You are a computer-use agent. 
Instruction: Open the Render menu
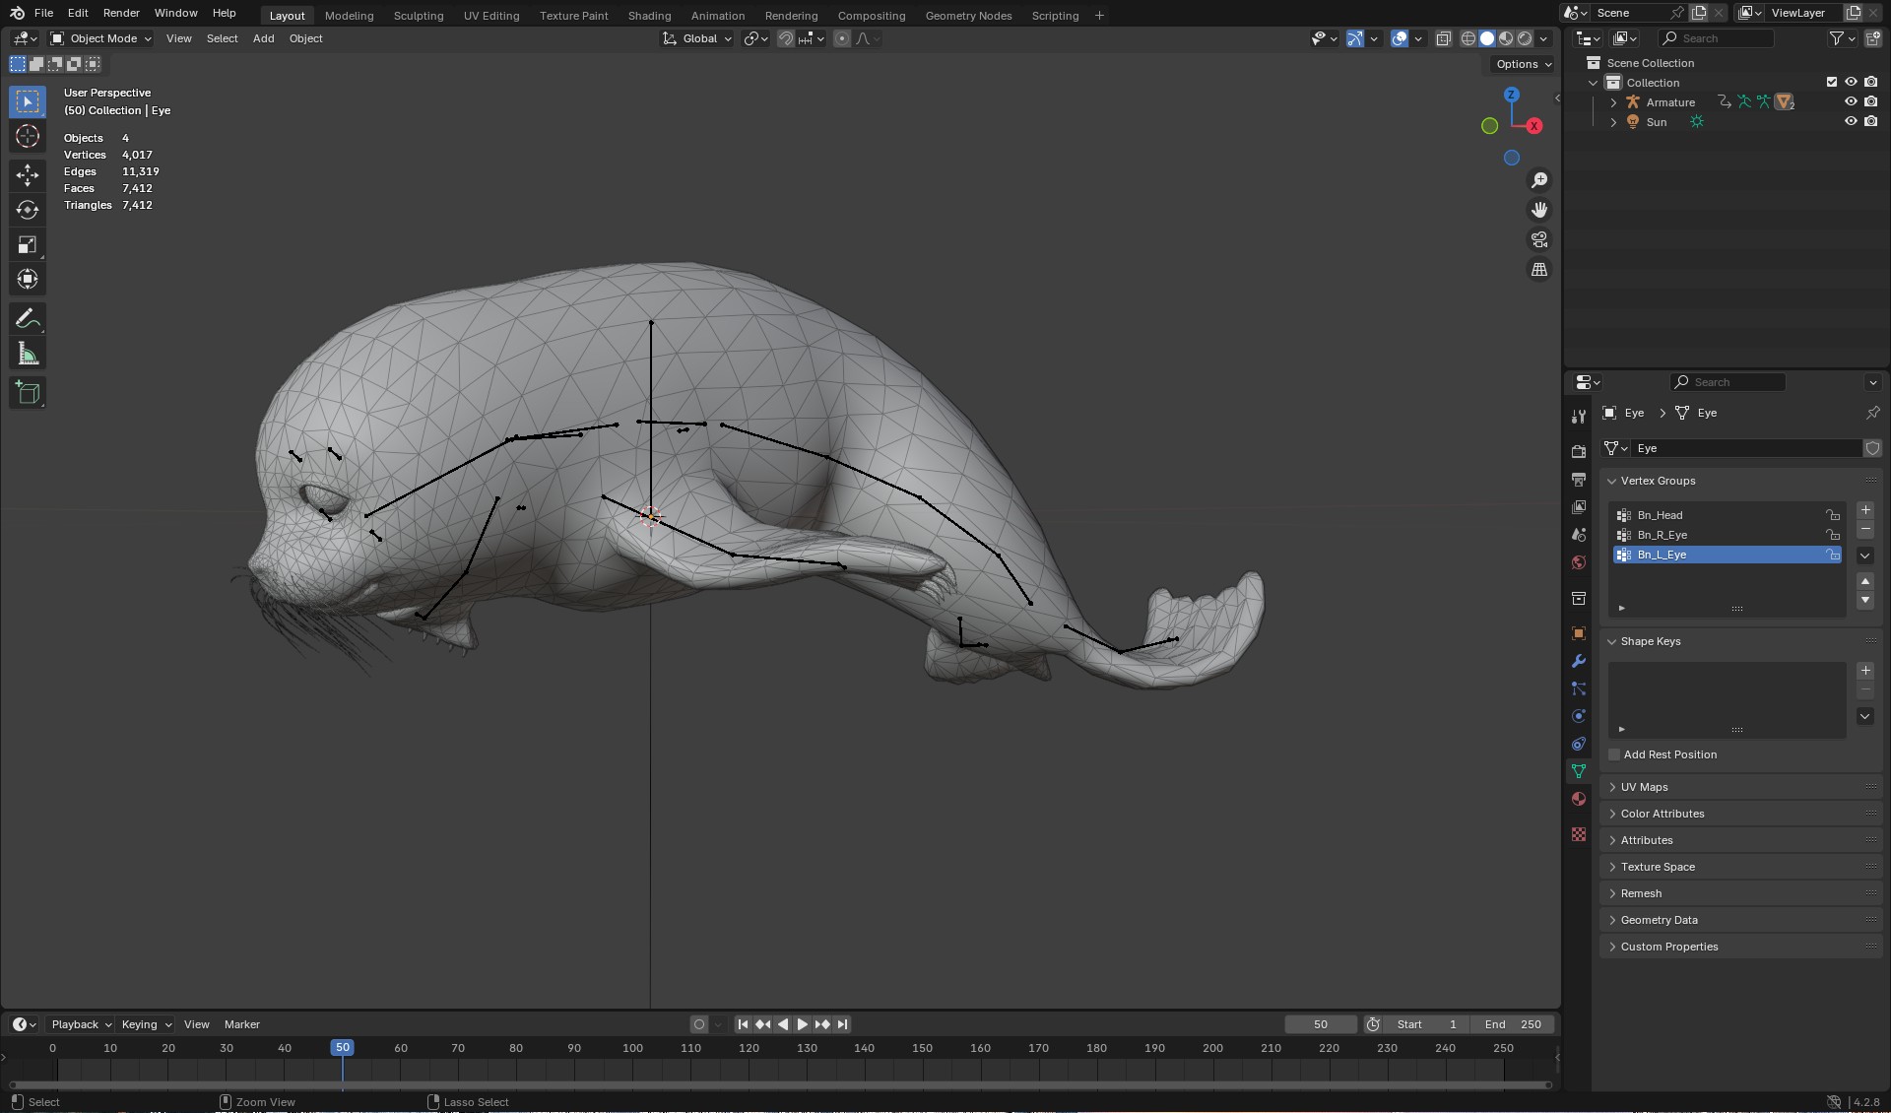(121, 13)
